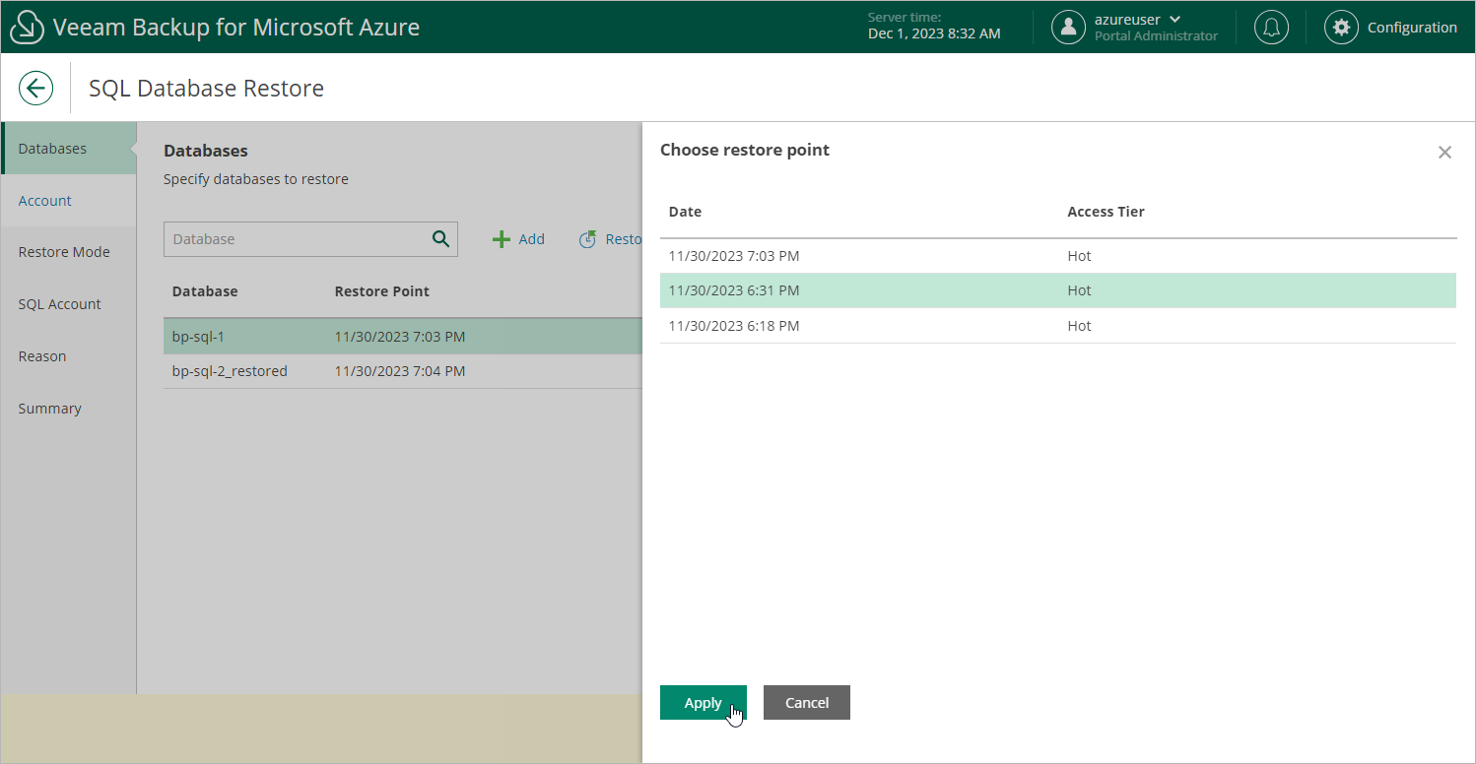1476x764 pixels.
Task: Click the Configuration label
Action: (1412, 28)
